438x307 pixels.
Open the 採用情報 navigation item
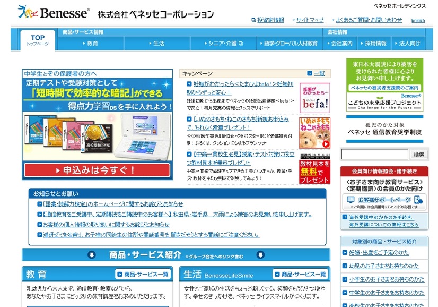(x=373, y=44)
